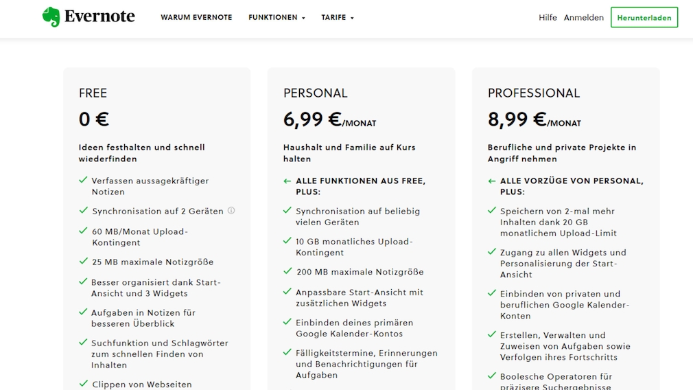Click the Herunterladen button
This screenshot has width=693, height=390.
(x=644, y=17)
